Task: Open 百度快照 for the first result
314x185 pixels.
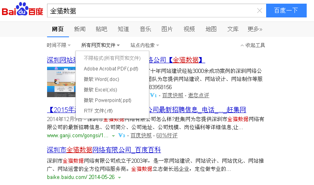Action: (173, 96)
